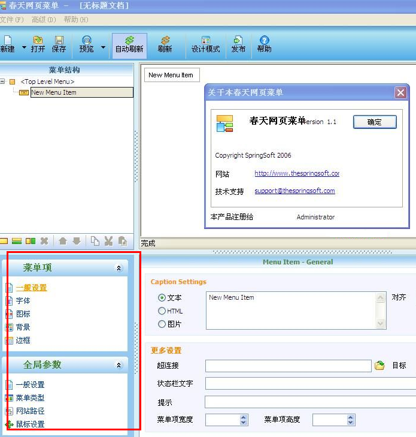The height and width of the screenshot is (437, 416).
Task: Select the 图片 caption radio button
Action: [x=162, y=324]
